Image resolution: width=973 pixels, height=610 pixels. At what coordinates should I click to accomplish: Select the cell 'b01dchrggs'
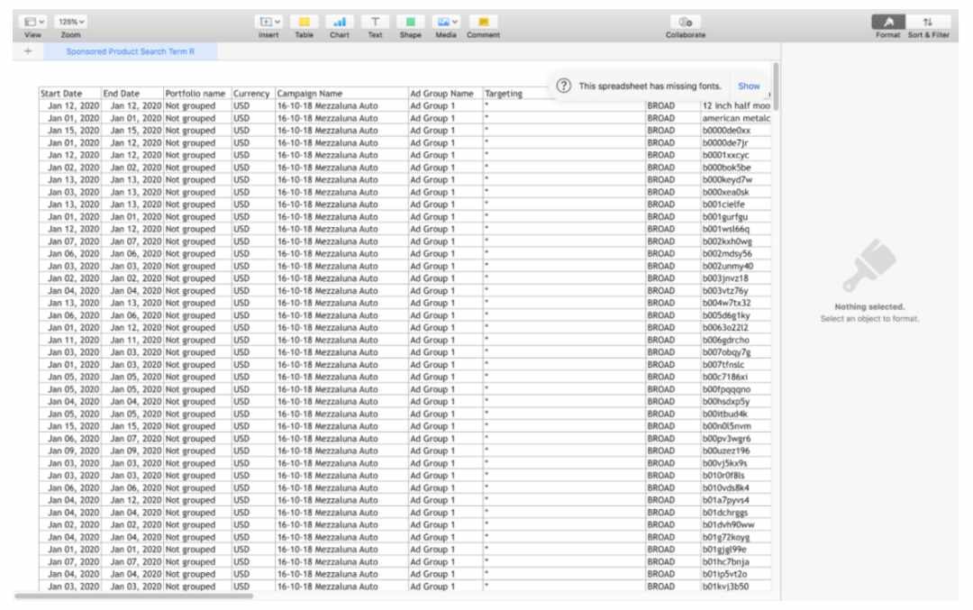click(736, 513)
